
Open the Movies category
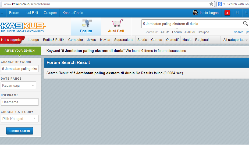[x=105, y=40]
